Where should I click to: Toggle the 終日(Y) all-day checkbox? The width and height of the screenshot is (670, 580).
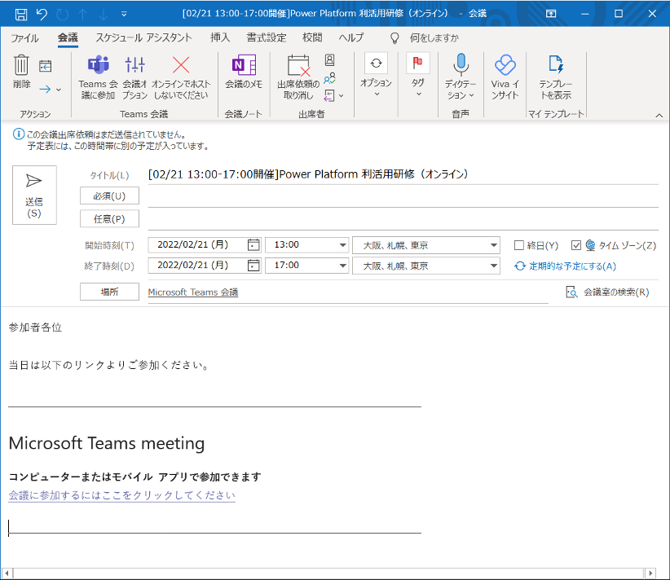(519, 245)
